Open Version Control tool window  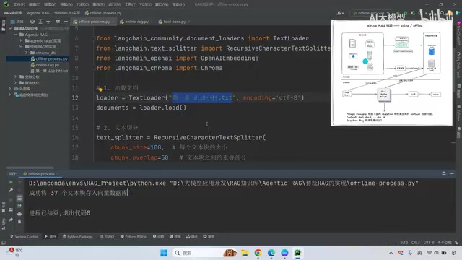(x=25, y=236)
